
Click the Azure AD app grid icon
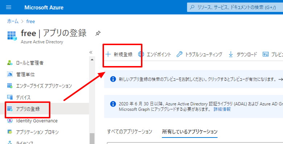click(12, 36)
